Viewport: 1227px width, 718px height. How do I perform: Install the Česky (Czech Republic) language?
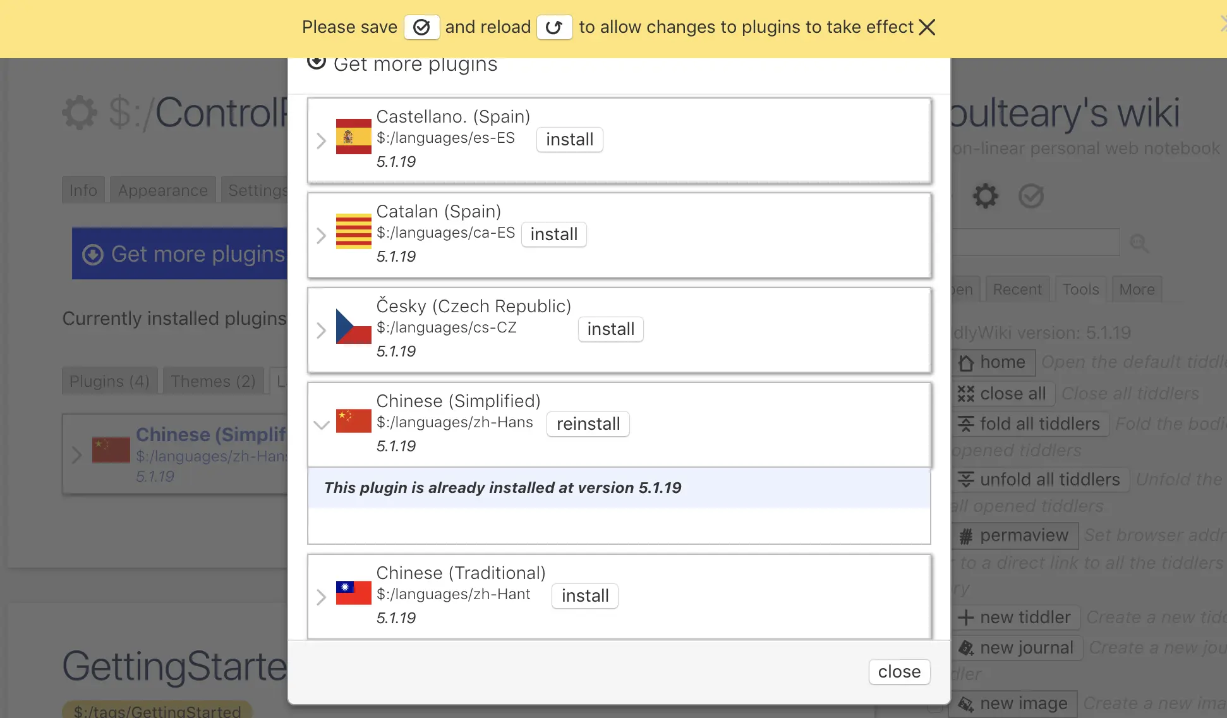coord(611,329)
